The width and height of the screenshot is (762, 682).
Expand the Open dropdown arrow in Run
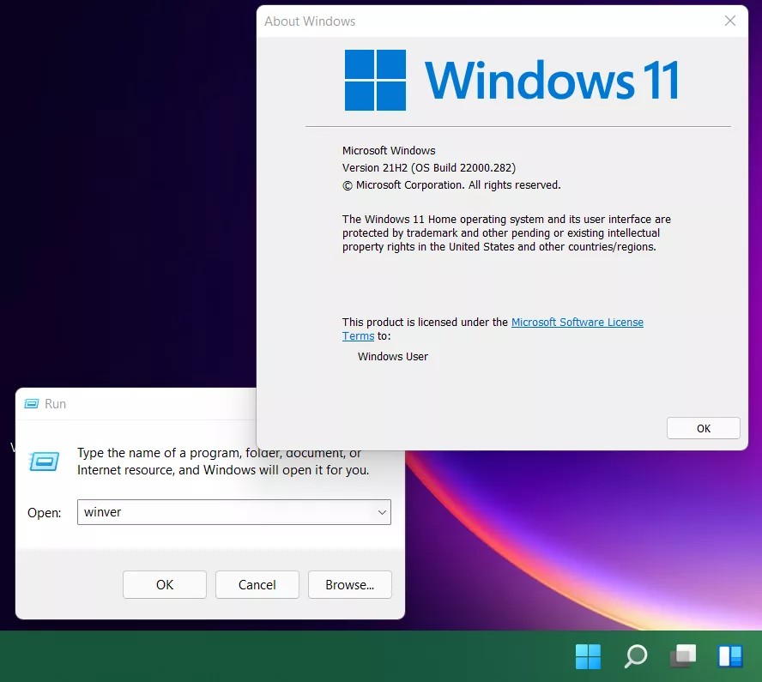pos(382,512)
